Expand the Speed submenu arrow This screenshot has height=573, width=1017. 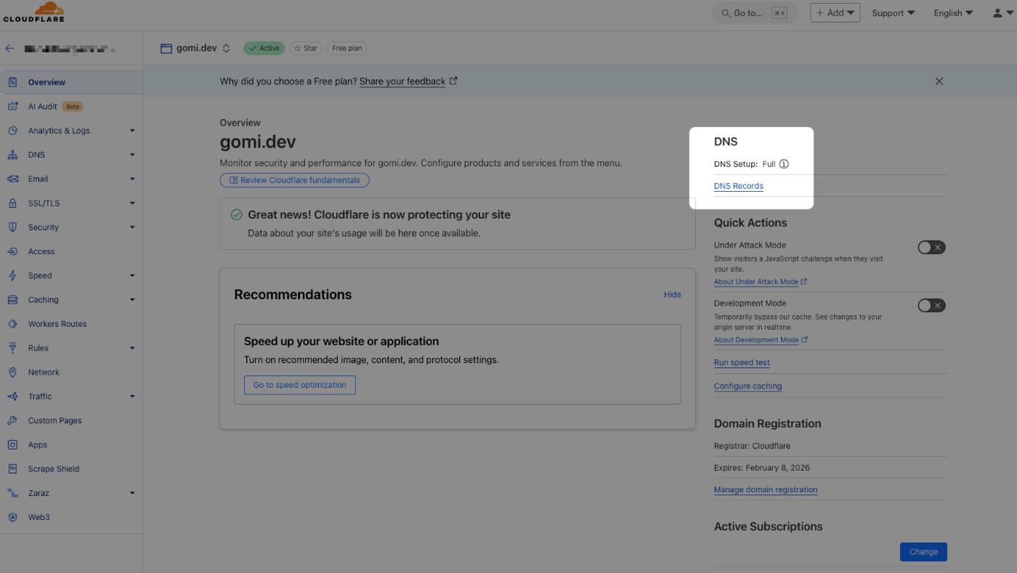(x=132, y=275)
